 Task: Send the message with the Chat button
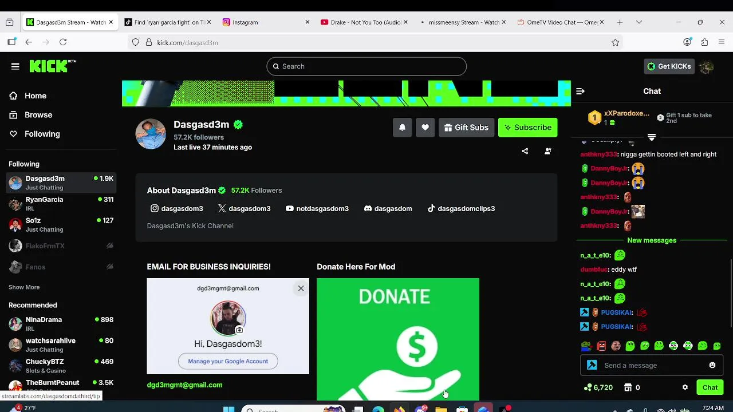click(x=710, y=387)
